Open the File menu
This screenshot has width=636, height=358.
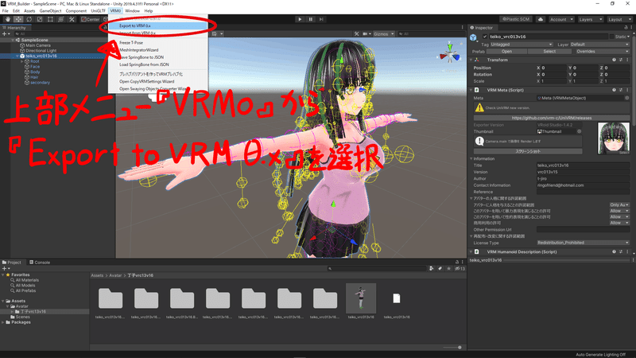(x=6, y=11)
